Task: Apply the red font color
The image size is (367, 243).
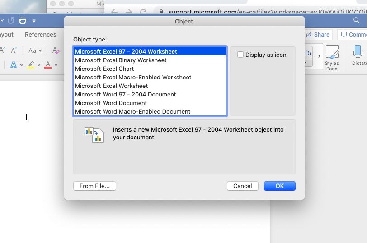Action: pos(48,64)
